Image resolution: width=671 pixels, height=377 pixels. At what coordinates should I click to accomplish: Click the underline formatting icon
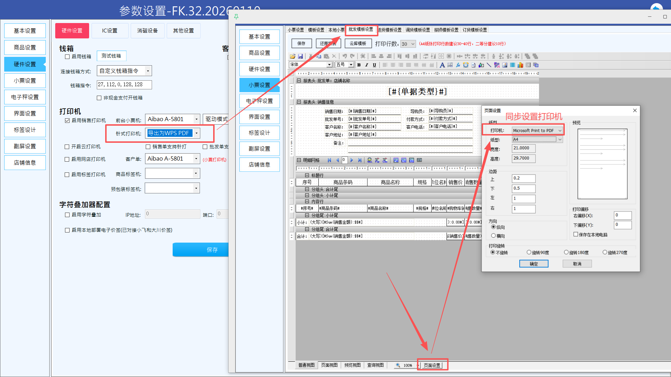pyautogui.click(x=374, y=65)
